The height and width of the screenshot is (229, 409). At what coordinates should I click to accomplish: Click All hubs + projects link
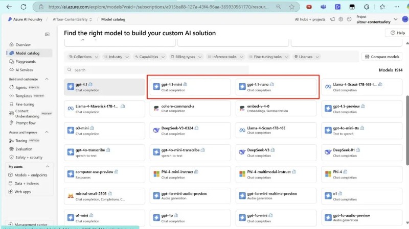pyautogui.click(x=310, y=19)
